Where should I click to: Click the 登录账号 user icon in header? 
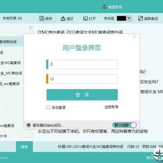105,6
